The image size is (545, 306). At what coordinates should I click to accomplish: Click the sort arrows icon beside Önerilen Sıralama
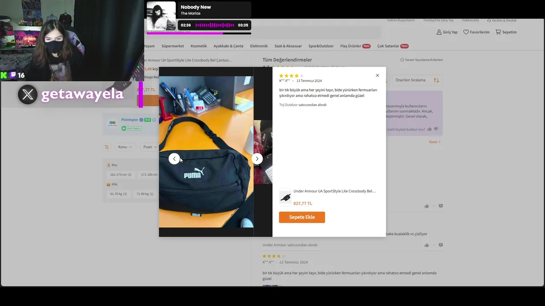click(436, 80)
